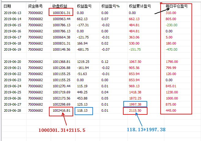
Task: Click daily close P/L value 445.00
Action: [x=171, y=110]
